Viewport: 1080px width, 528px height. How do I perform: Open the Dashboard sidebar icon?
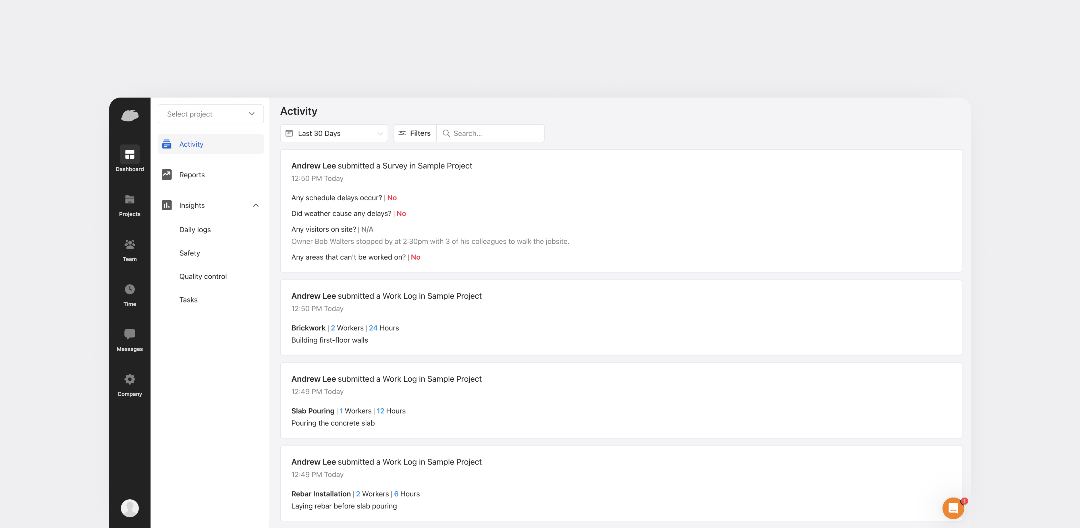click(x=130, y=154)
